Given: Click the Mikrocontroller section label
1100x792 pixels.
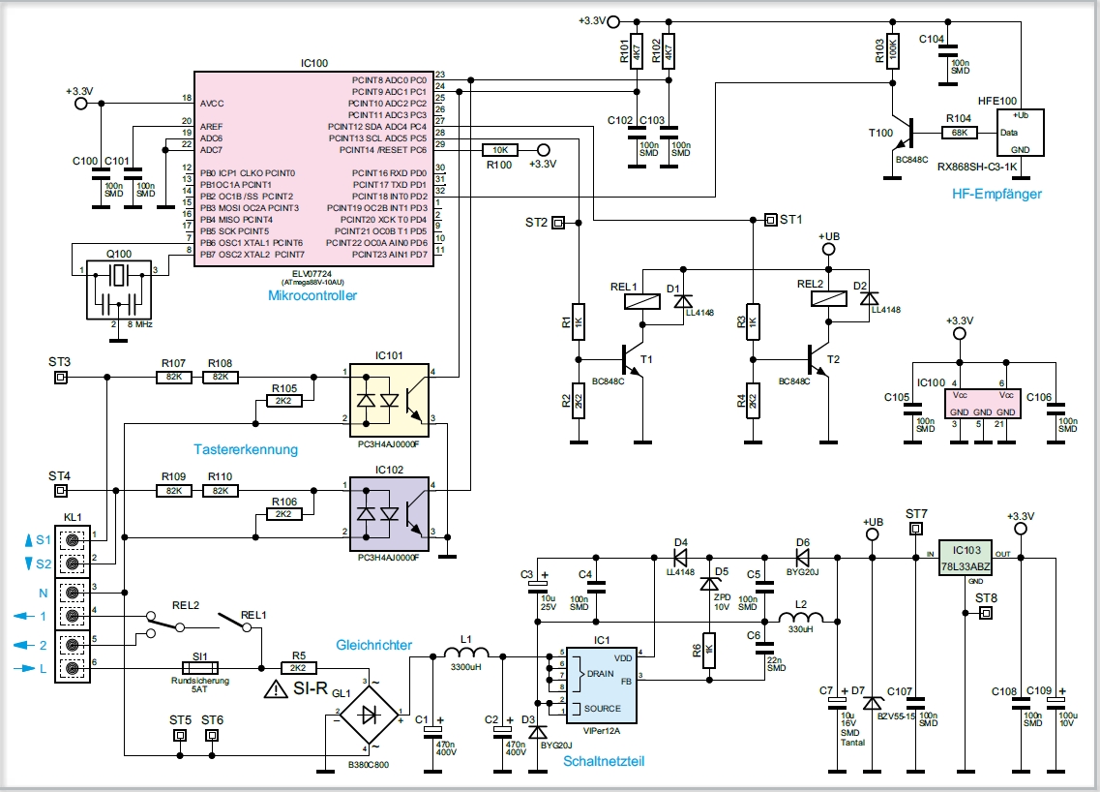Looking at the screenshot, I should tap(312, 295).
